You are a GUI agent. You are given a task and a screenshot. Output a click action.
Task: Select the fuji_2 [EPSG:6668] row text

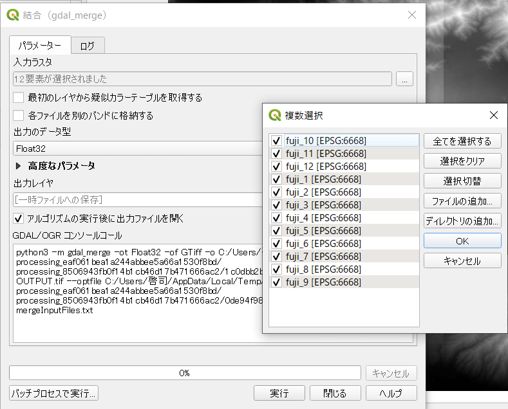(323, 192)
